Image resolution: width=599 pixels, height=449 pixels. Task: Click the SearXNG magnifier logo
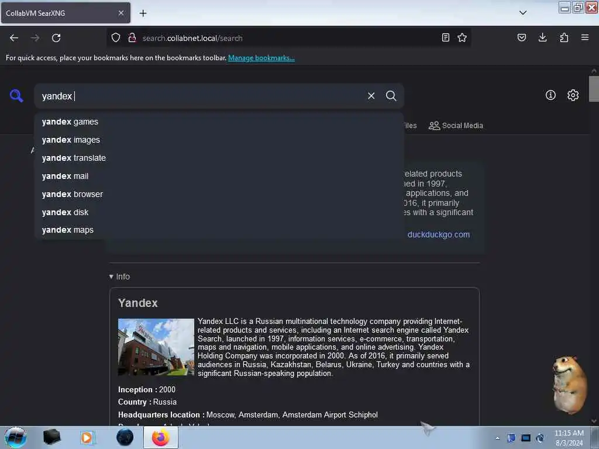[x=16, y=95]
